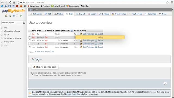
Task: Click the browser home icon
Action: (14, 2)
